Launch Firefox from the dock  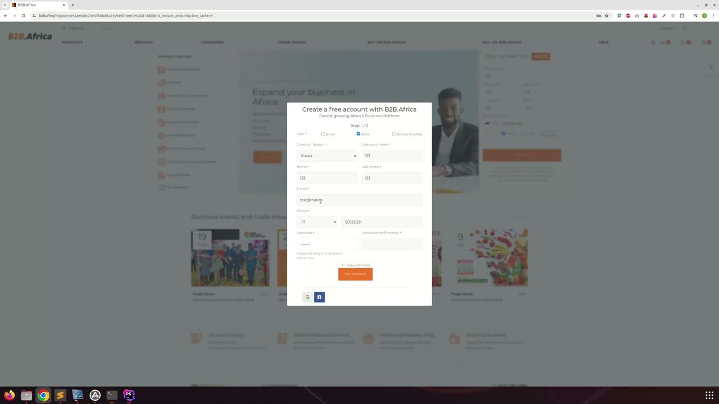pyautogui.click(x=9, y=395)
